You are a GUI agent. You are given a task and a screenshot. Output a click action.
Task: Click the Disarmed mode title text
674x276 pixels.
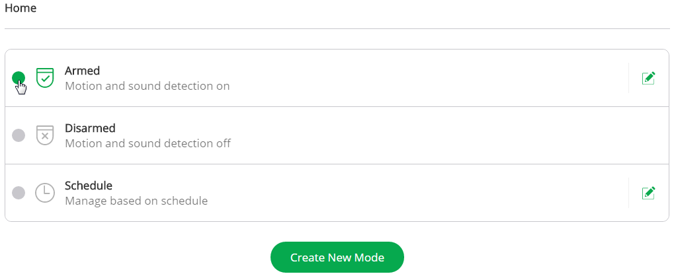(x=90, y=128)
